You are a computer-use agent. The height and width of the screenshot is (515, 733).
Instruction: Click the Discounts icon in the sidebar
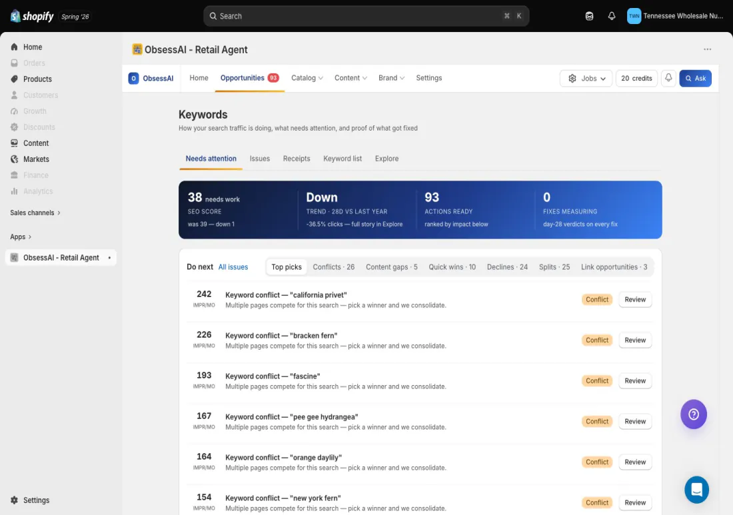coord(14,127)
